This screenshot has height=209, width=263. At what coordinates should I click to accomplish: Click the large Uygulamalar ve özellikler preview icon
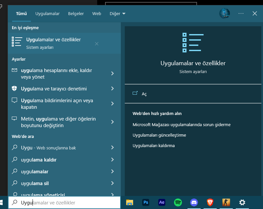pyautogui.click(x=193, y=43)
